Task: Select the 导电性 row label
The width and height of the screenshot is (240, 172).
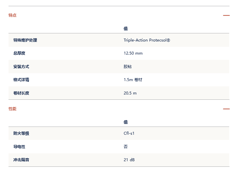Action: 19,147
